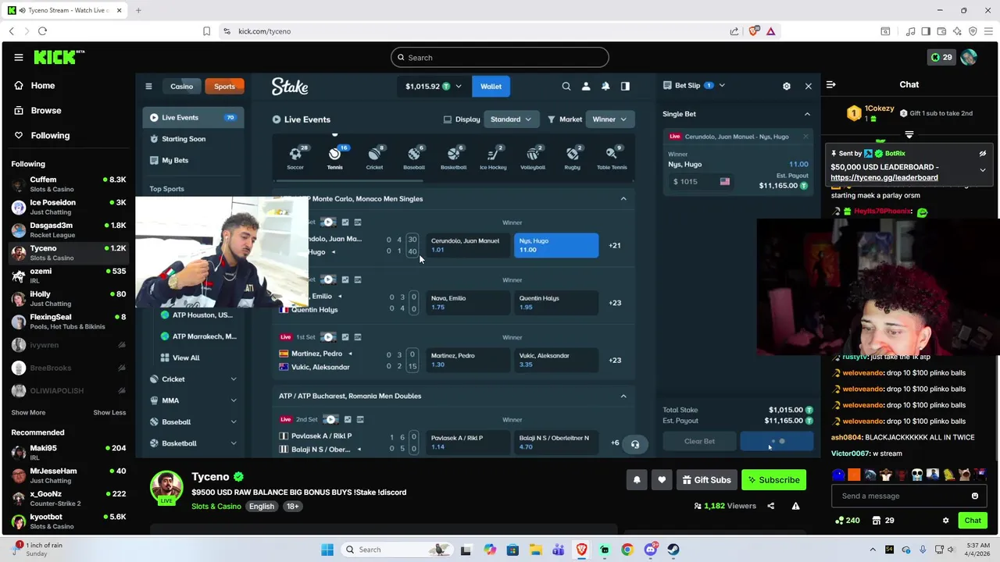Select the Table Tennis sport icon

(612, 157)
